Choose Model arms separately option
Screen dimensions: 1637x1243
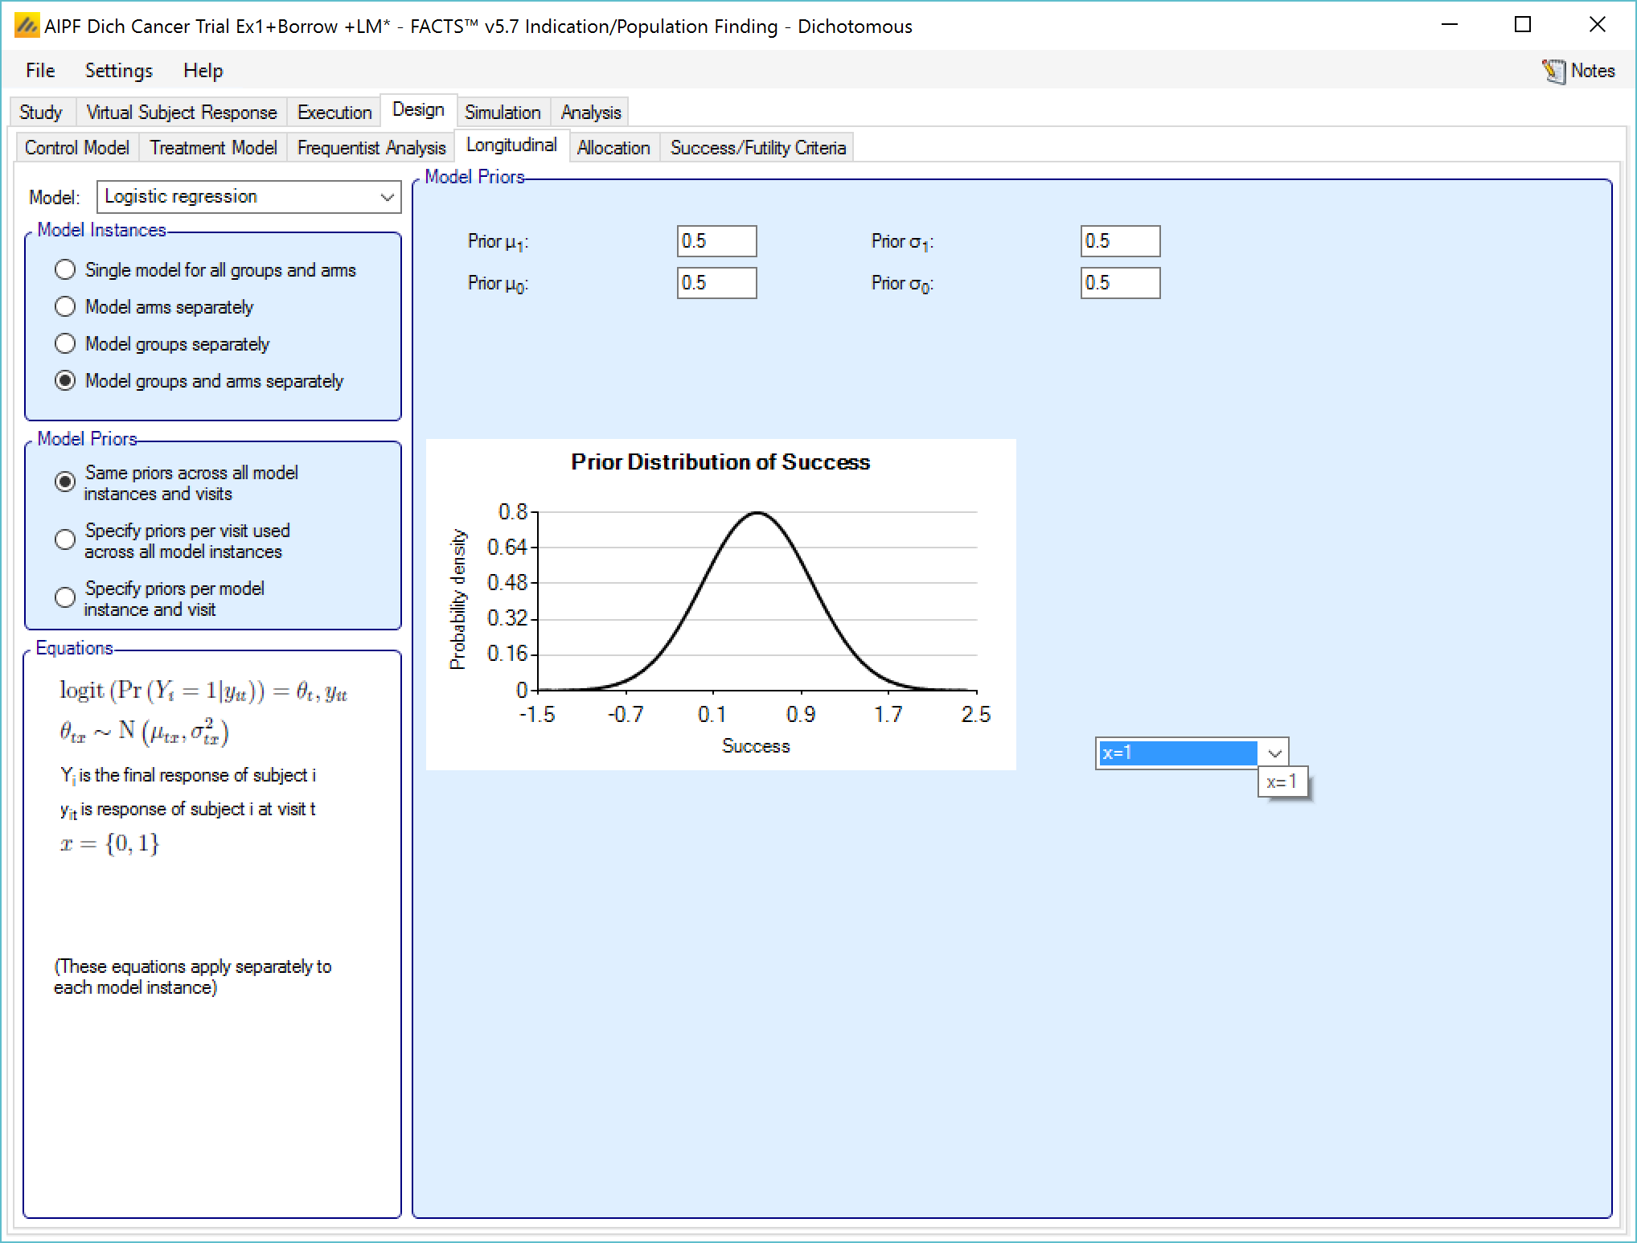(65, 307)
